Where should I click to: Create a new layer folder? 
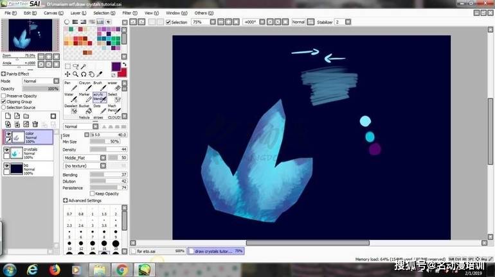point(24,116)
